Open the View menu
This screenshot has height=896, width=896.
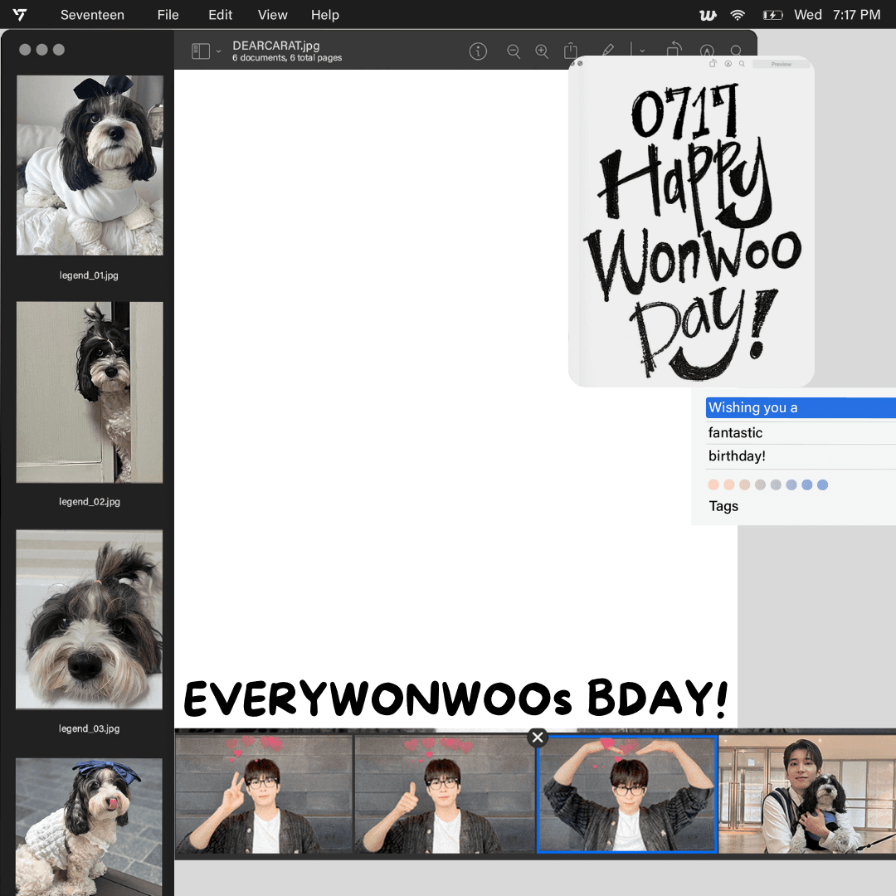click(272, 15)
